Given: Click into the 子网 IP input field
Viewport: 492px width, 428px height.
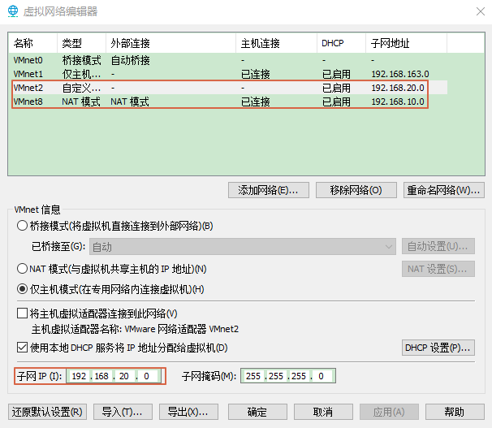Looking at the screenshot, I should (113, 376).
